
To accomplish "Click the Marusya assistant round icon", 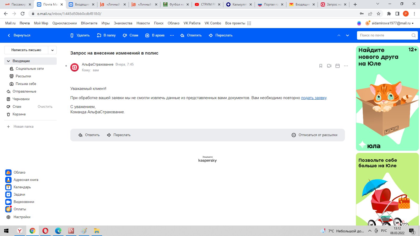I will [359, 23].
